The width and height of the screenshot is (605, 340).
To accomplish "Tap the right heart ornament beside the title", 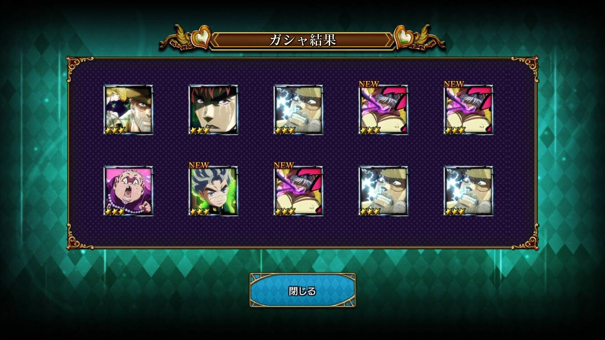I will click(404, 38).
